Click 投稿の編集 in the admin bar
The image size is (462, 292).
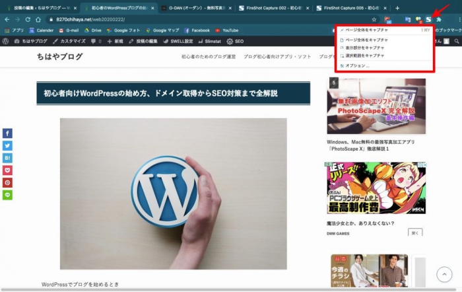pos(143,42)
